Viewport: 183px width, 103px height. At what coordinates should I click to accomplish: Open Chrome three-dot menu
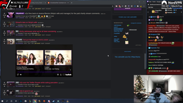[144, 6]
